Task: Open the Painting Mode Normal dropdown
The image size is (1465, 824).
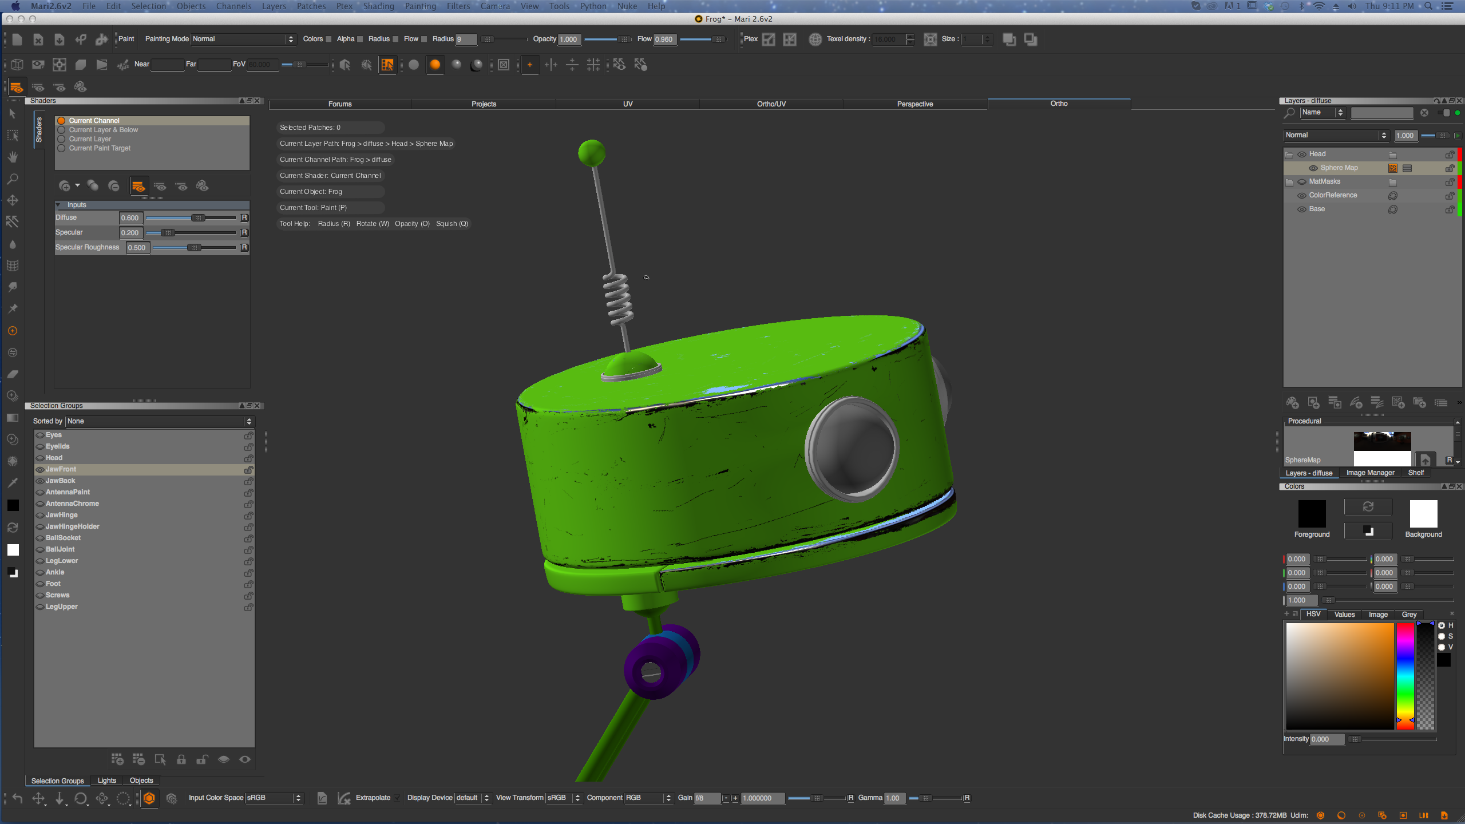Action: [243, 39]
